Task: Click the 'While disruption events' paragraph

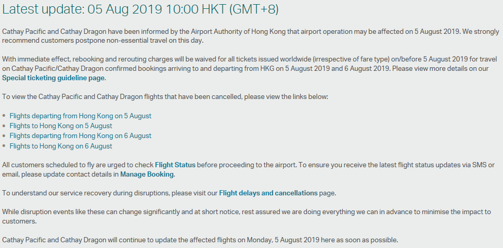Action: click(x=247, y=217)
